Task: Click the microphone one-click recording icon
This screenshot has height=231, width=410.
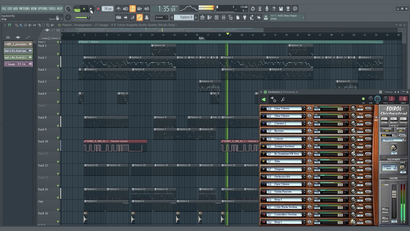Action: (267, 9)
